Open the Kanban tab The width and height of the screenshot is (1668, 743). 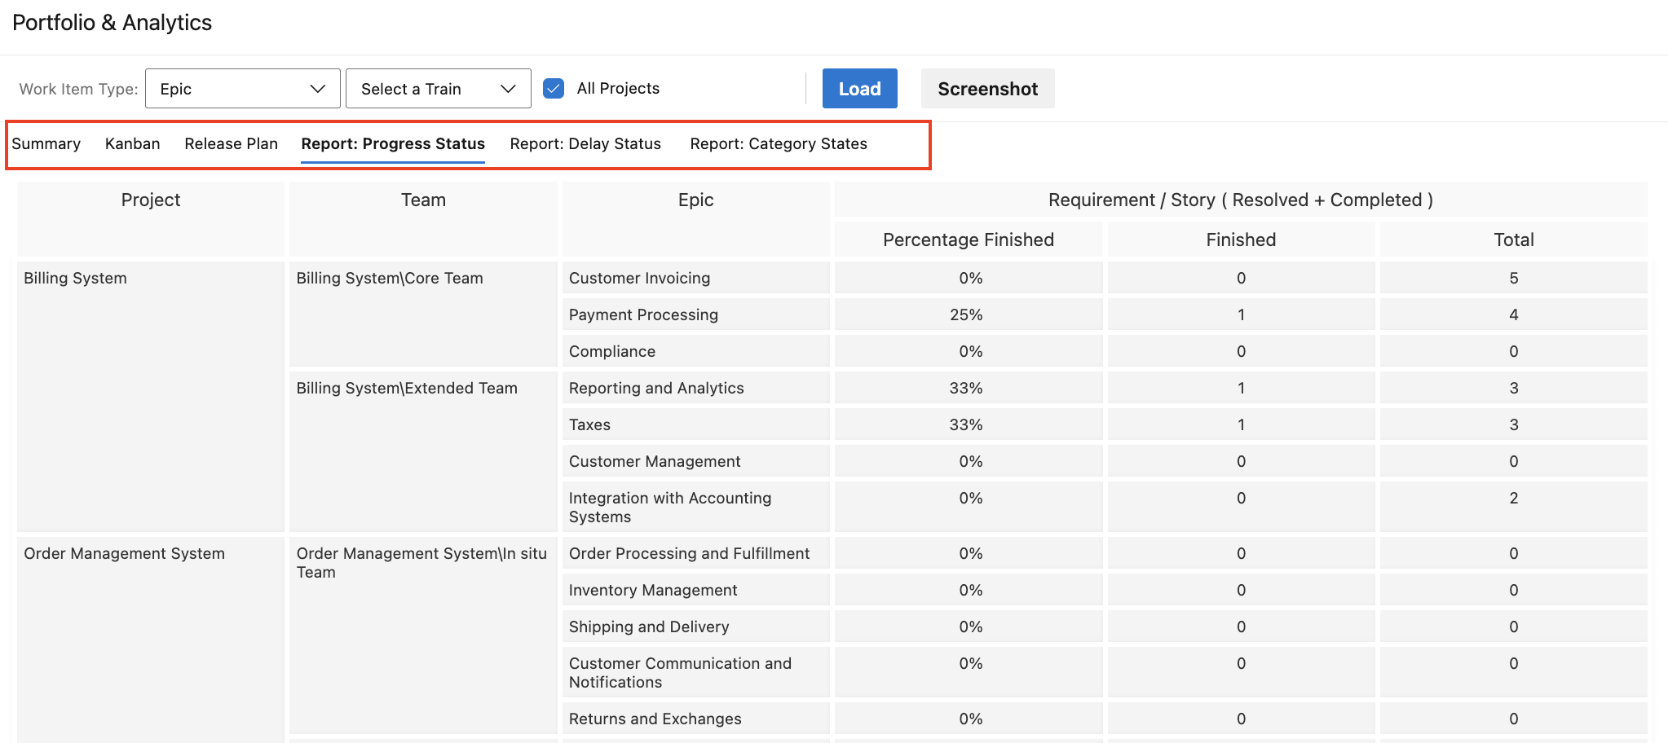132,143
